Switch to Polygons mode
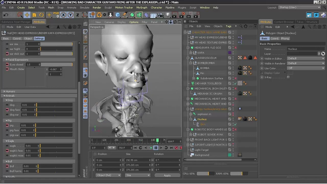 85,58
